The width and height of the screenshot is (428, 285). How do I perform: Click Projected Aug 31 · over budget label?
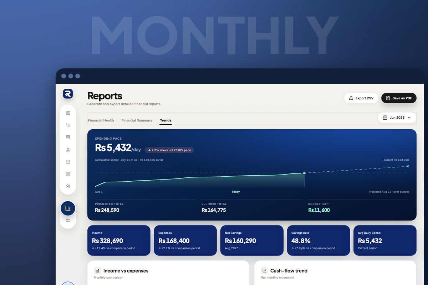(389, 192)
